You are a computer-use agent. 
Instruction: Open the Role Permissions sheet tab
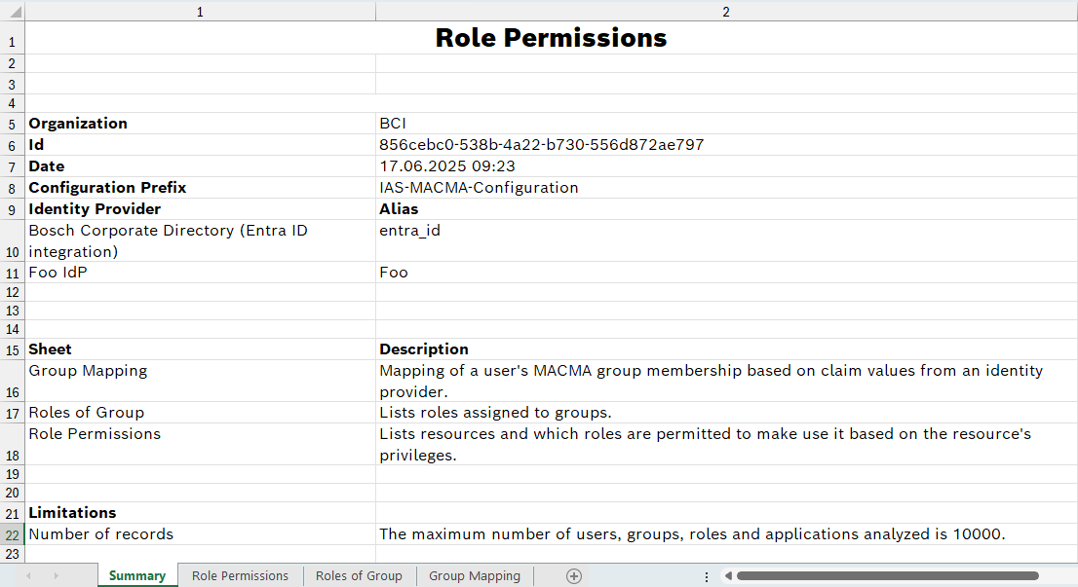[x=240, y=576]
